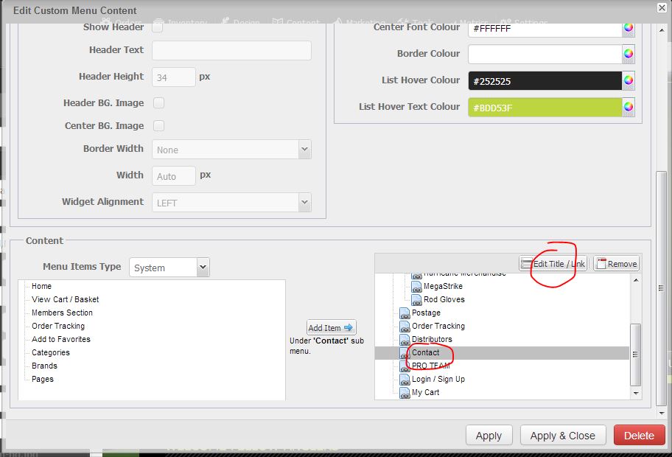The width and height of the screenshot is (672, 457).
Task: Select Rod Gloves in the menu tree
Action: [444, 299]
